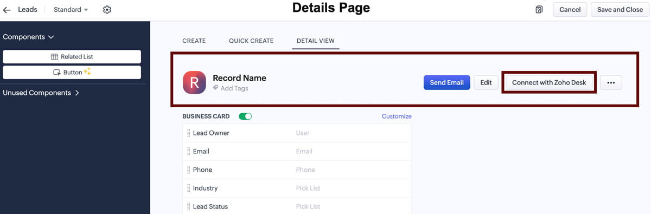651x214 pixels.
Task: Click the Customize link
Action: click(x=397, y=116)
